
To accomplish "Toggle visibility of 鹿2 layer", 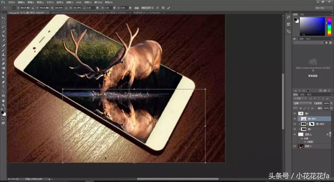I will click(x=294, y=113).
